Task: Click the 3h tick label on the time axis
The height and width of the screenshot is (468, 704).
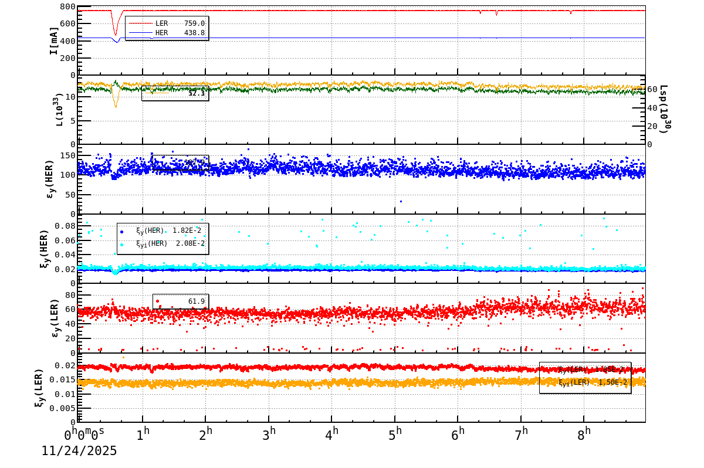Action: pyautogui.click(x=269, y=435)
